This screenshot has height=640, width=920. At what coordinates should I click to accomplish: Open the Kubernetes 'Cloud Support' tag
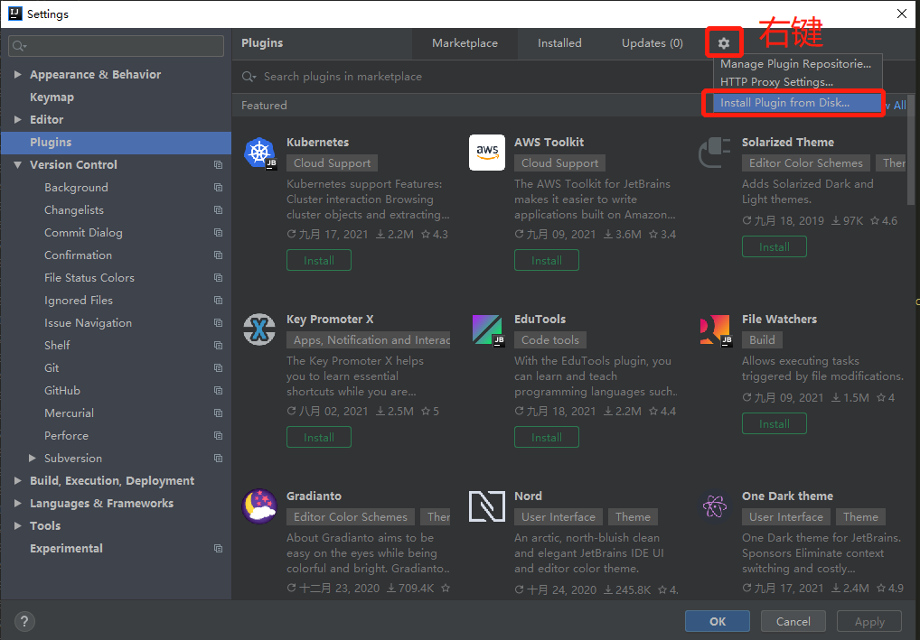[332, 162]
